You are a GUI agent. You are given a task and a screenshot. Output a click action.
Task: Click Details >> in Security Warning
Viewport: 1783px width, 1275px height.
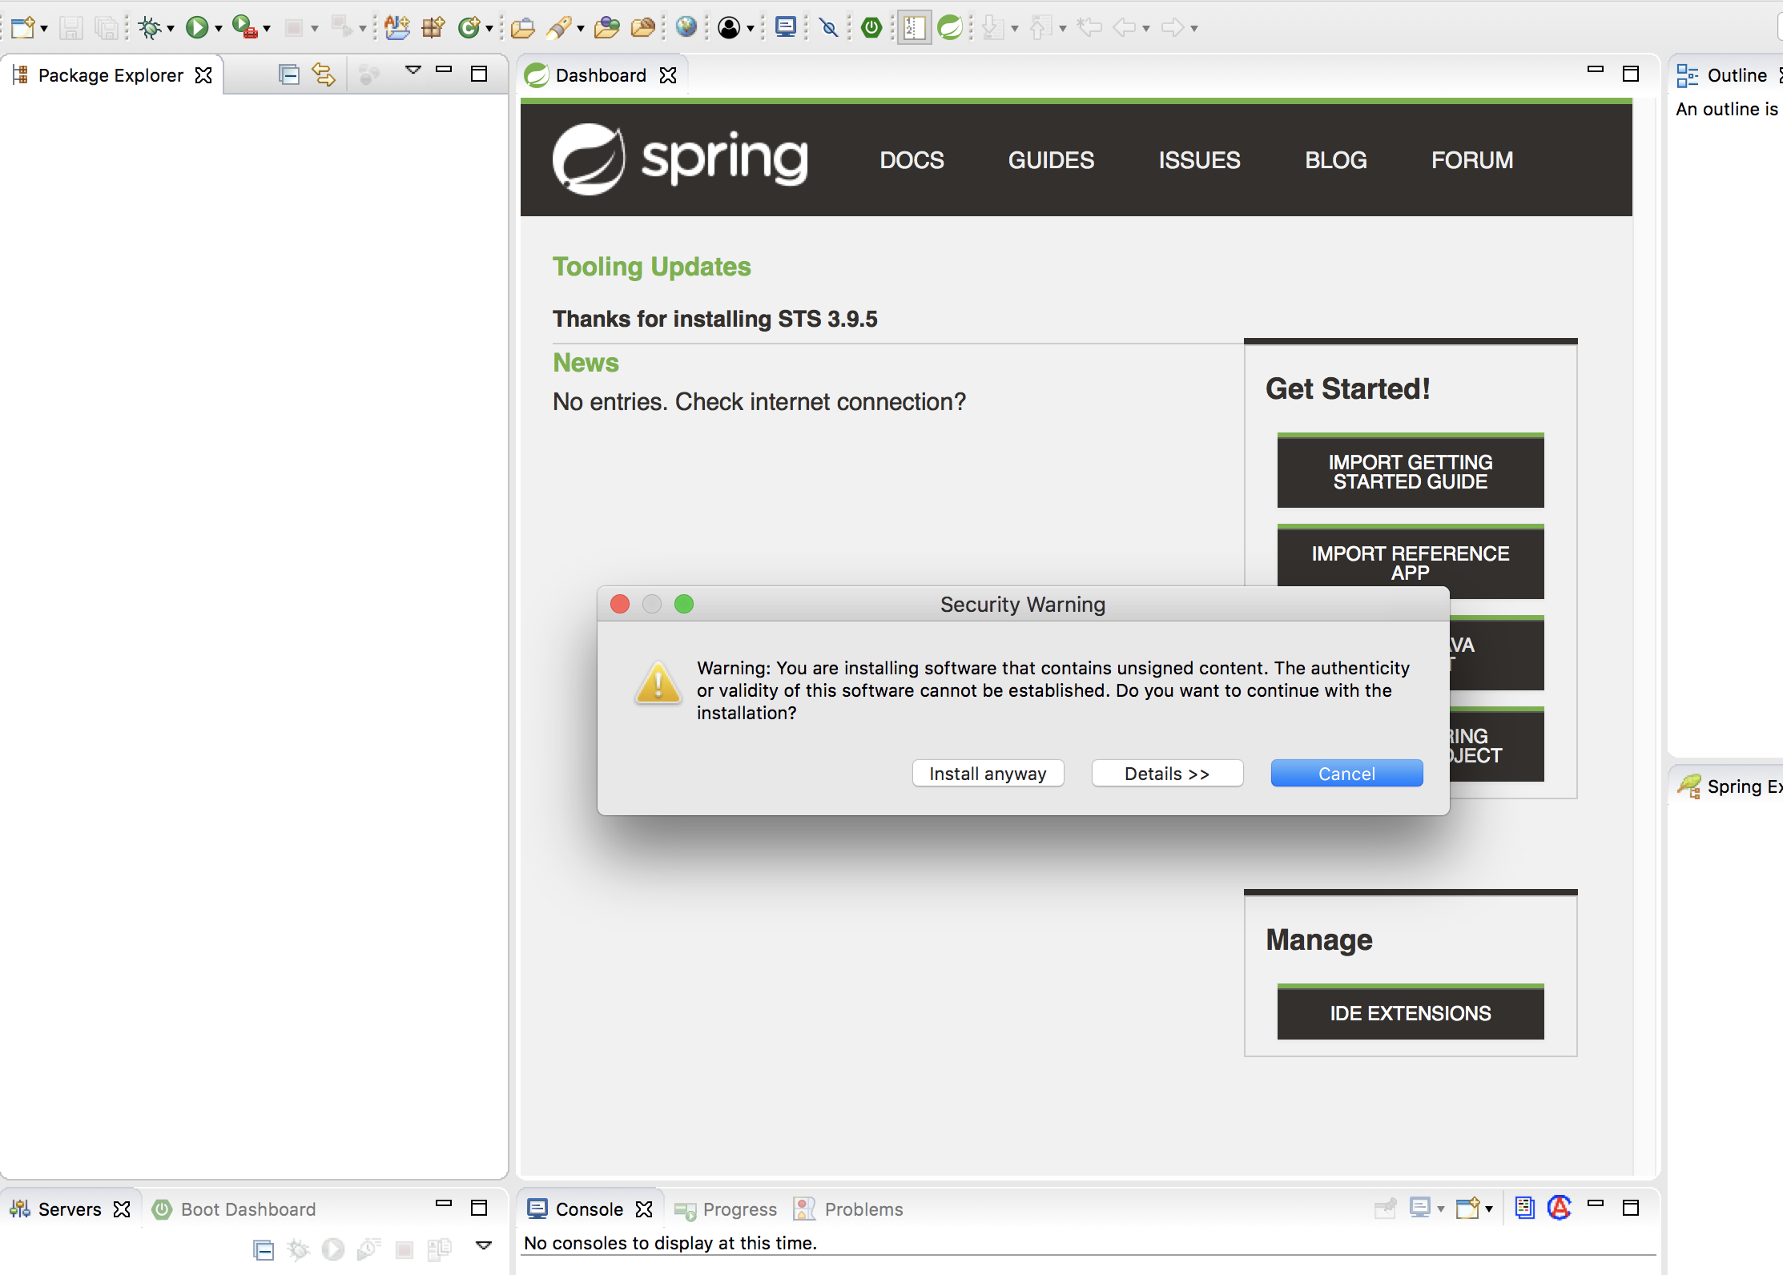click(x=1167, y=774)
